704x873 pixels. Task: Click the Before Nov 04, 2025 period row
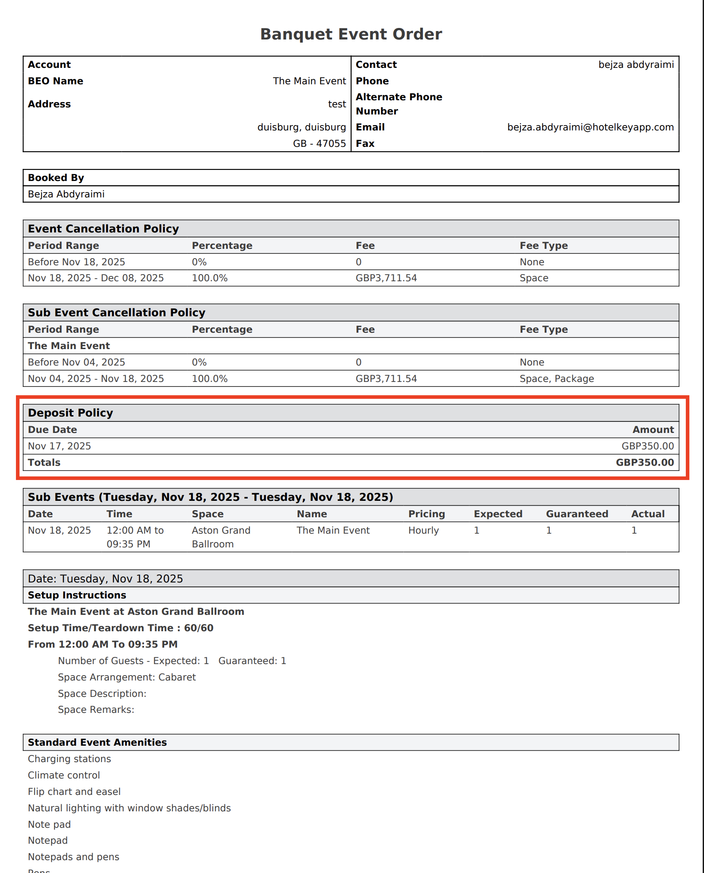point(76,362)
